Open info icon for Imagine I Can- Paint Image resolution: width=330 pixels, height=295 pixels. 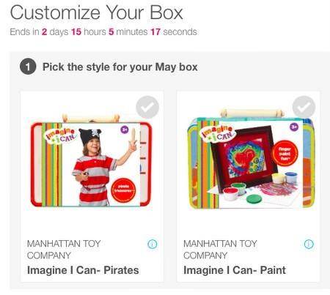(309, 244)
